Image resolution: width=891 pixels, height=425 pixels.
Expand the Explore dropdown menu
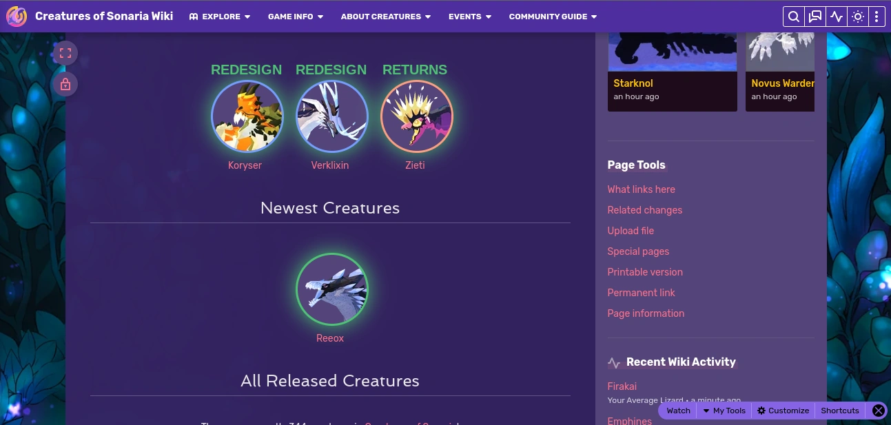click(220, 17)
